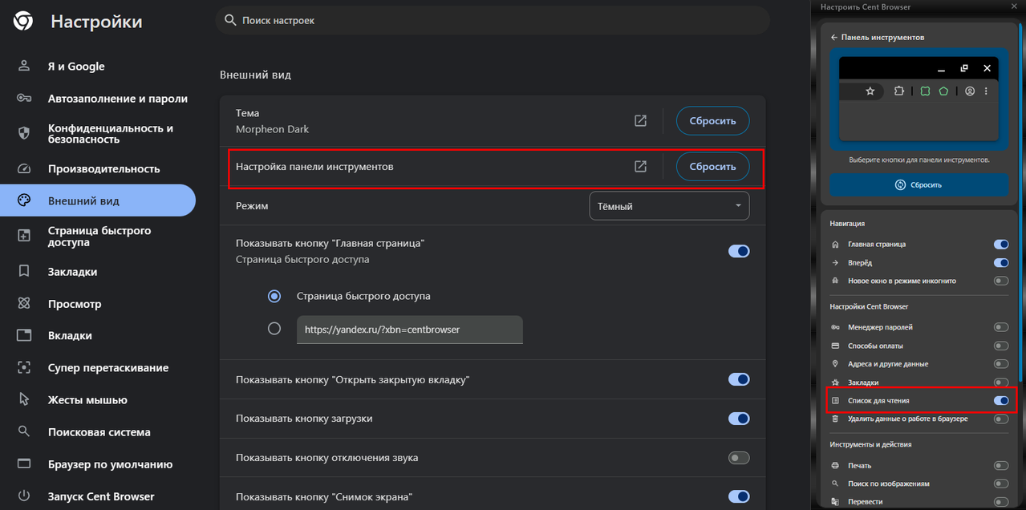Enable Показывать кнопку отключения звука switch
The width and height of the screenshot is (1026, 510).
coord(739,458)
